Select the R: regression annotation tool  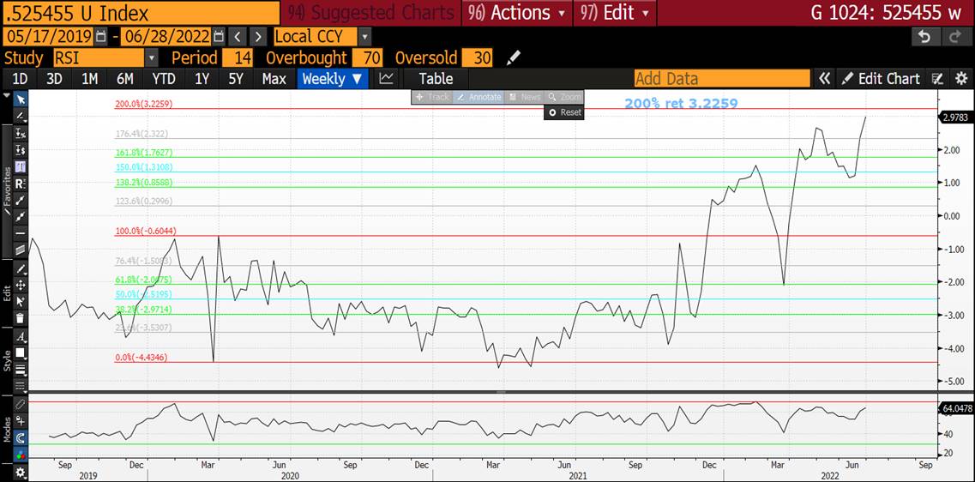(21, 184)
